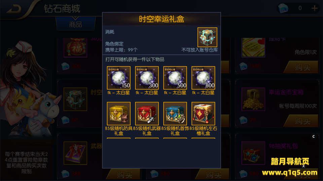Open the 85级随机首饰礼盒 blue chest icon

pos(175,114)
